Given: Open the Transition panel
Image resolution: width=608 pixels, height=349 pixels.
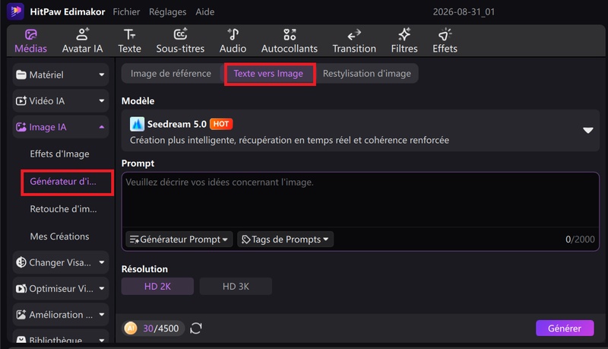Looking at the screenshot, I should [354, 41].
